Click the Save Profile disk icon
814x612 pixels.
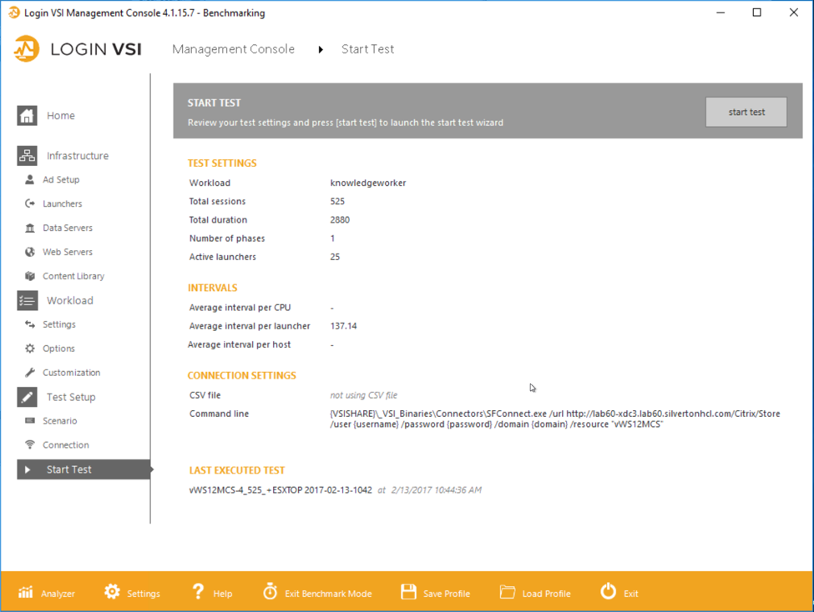[408, 592]
